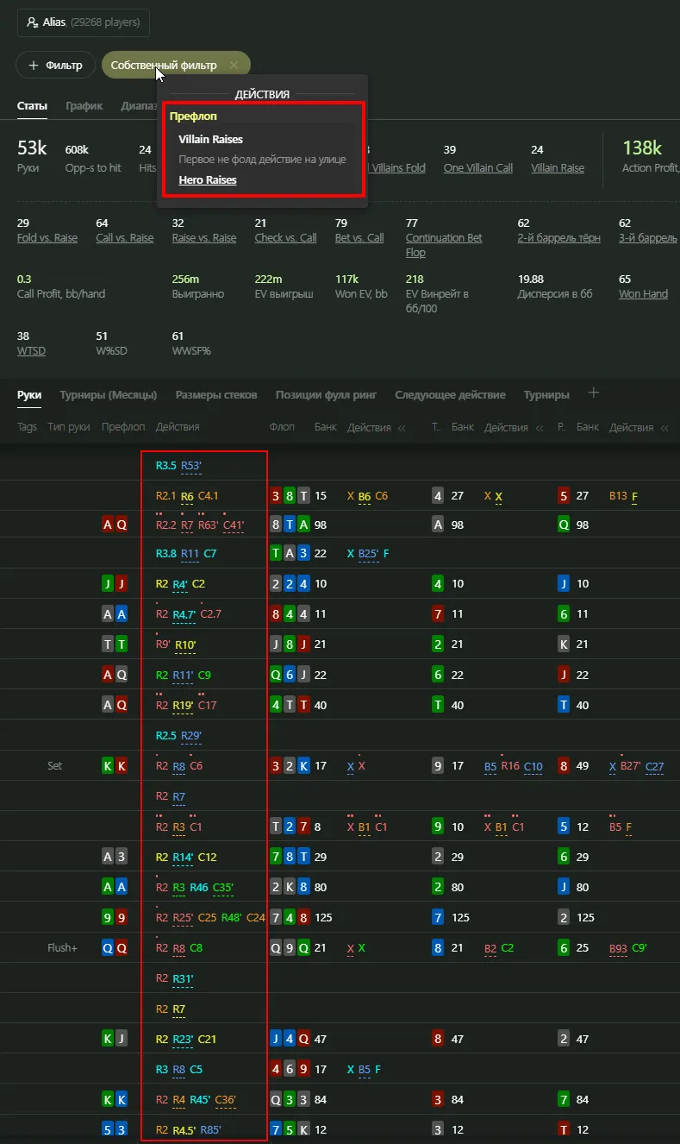
Task: Click the Hero Raises link in popup
Action: click(x=208, y=180)
